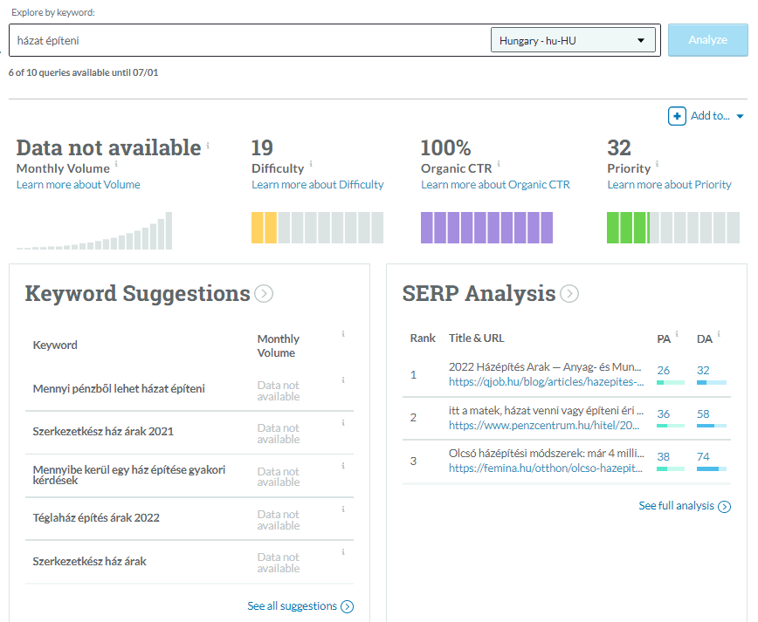
Task: Click info icon in last Szerkezetkész ház árak row
Action: pyautogui.click(x=343, y=552)
